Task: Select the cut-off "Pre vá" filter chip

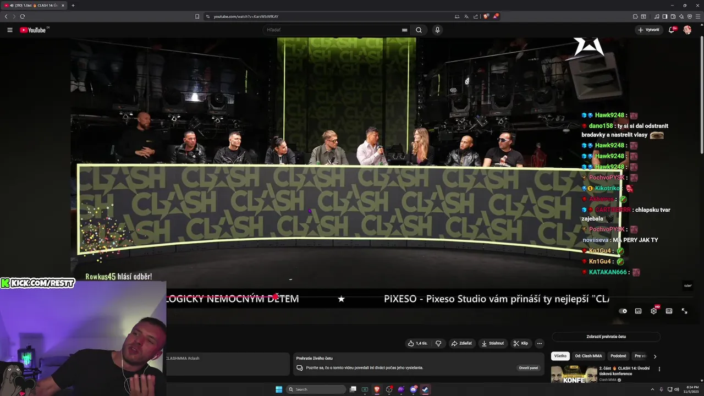Action: (x=640, y=356)
